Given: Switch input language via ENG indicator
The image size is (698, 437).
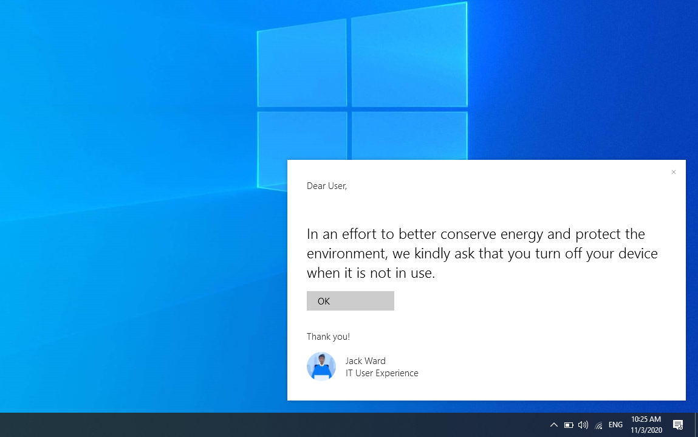Looking at the screenshot, I should [x=615, y=425].
